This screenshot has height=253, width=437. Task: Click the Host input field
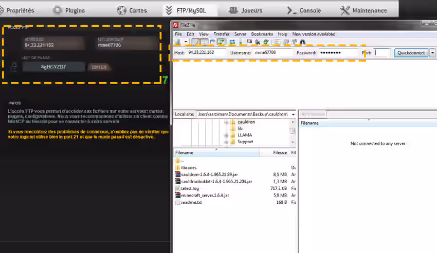(x=207, y=53)
